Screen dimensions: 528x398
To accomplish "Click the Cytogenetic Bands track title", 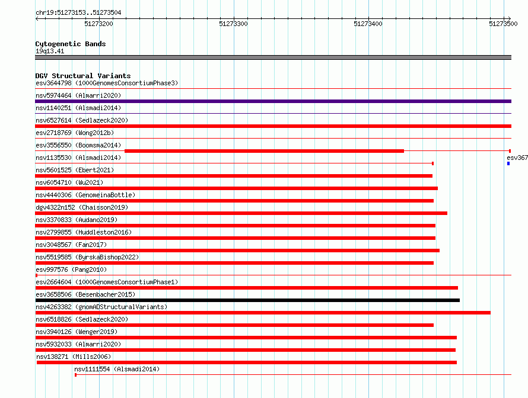I will 71,44.
